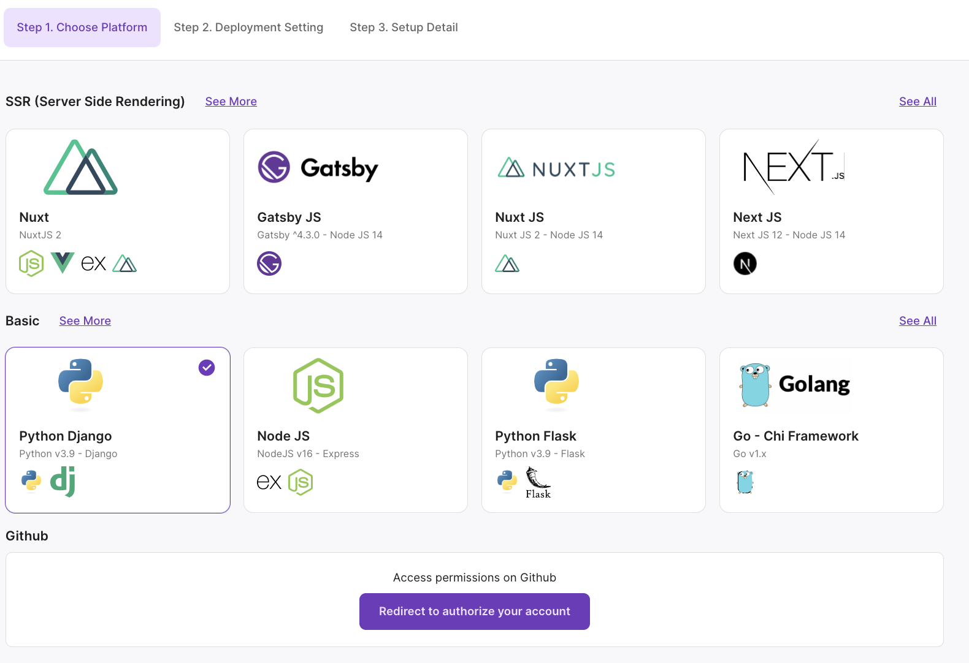Open See All for SSR platforms
This screenshot has width=969, height=663.
point(917,102)
